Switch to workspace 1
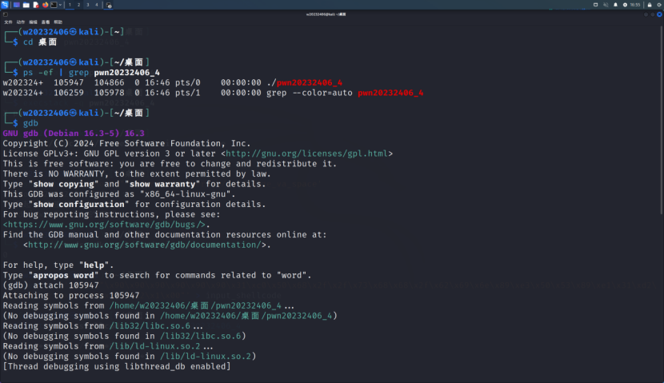The width and height of the screenshot is (664, 383). [70, 5]
